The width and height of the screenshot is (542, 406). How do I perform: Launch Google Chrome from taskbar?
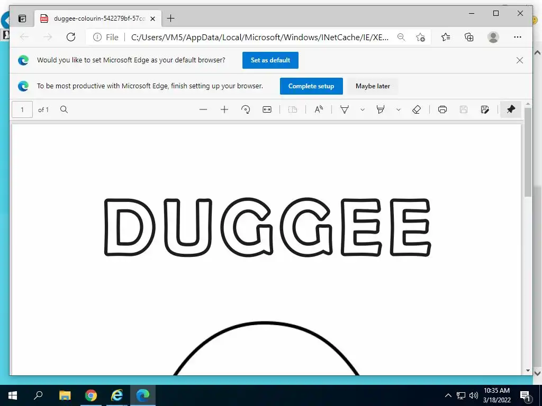click(91, 395)
